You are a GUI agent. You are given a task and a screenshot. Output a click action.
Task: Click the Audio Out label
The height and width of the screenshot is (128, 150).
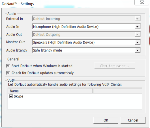pyautogui.click(x=14, y=35)
